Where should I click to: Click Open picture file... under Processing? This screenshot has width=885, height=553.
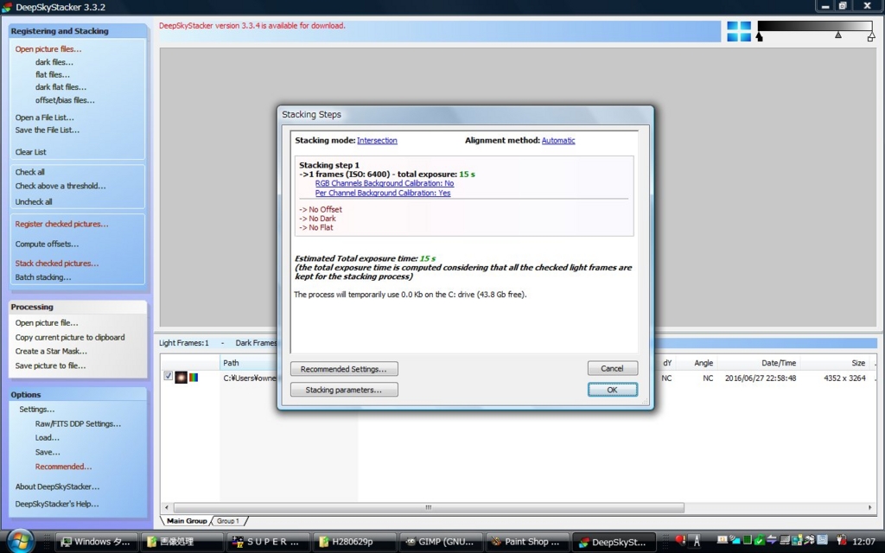pyautogui.click(x=47, y=323)
